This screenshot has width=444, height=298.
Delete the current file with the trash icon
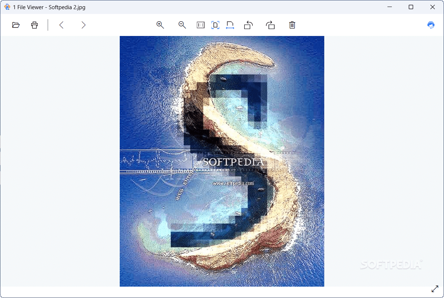coord(292,25)
